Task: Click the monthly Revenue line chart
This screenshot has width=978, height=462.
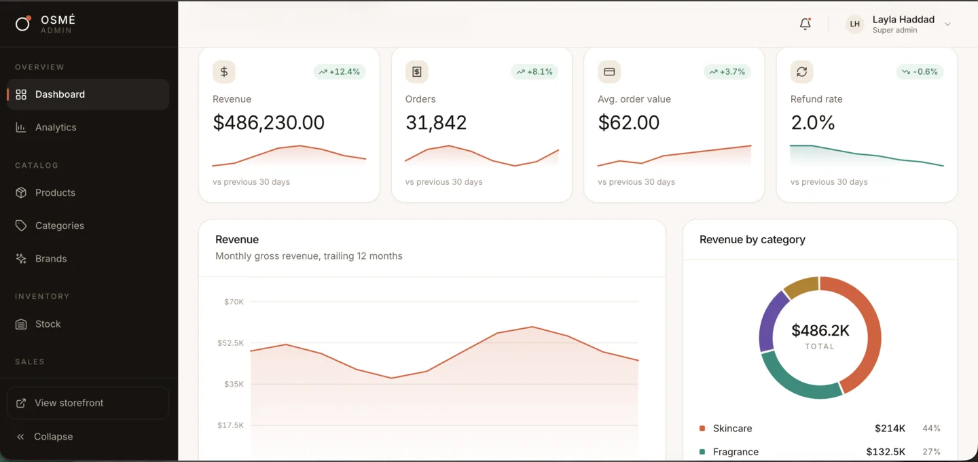Action: (x=445, y=380)
